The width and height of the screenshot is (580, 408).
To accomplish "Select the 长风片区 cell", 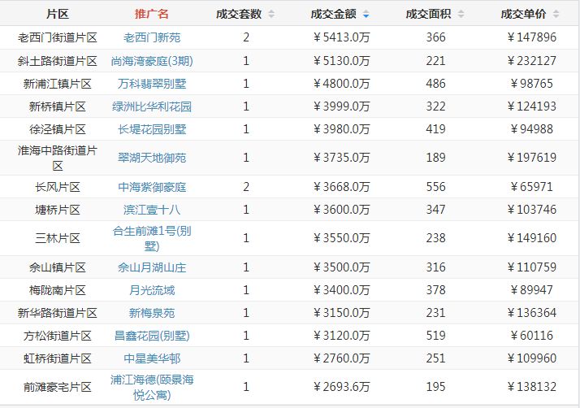I will pyautogui.click(x=58, y=187).
